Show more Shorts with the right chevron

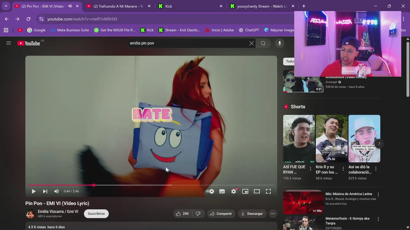[x=379, y=143]
